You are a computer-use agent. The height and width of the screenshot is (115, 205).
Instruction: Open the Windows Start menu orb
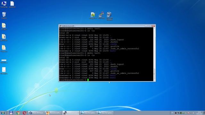coord(3,113)
